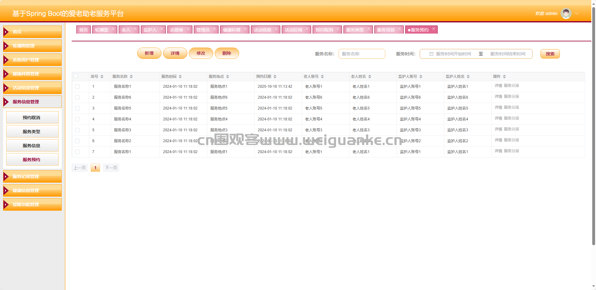Switch to the 志愿者 tab
This screenshot has width=596, height=290.
pyautogui.click(x=176, y=30)
